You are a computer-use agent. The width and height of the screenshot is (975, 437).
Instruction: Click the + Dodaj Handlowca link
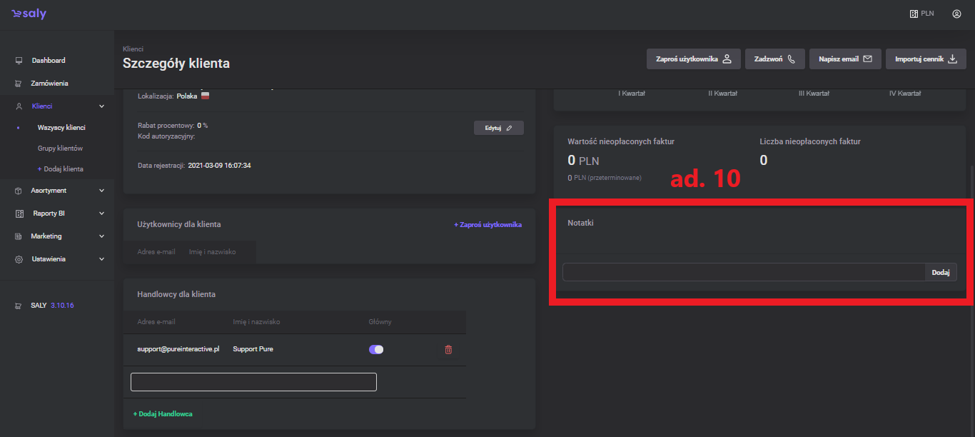[163, 414]
